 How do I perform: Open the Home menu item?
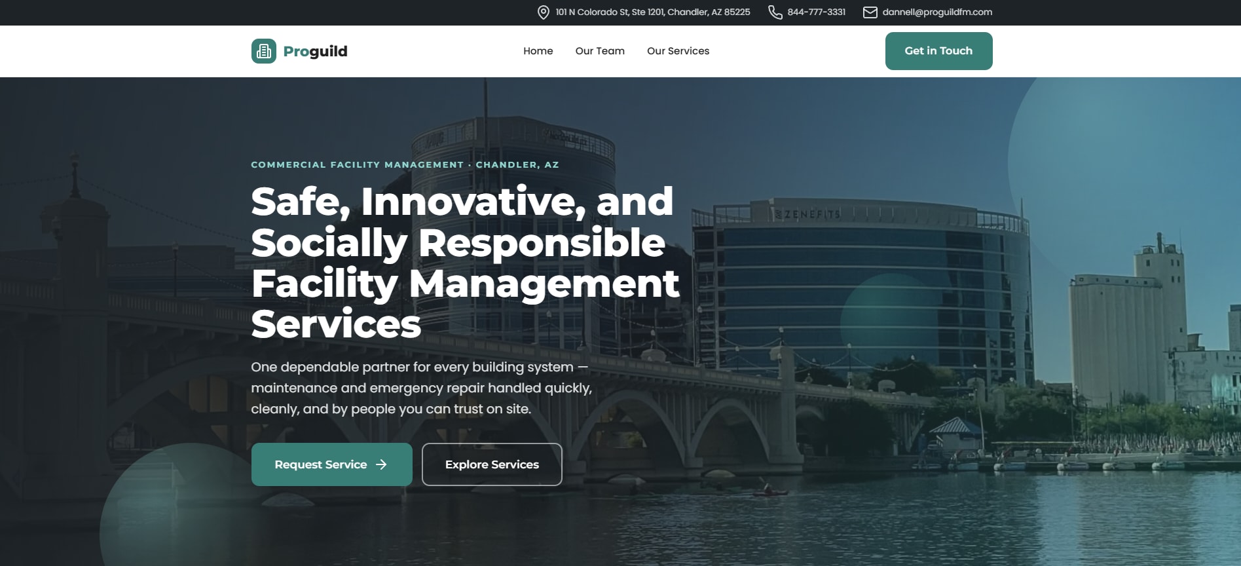pyautogui.click(x=538, y=51)
